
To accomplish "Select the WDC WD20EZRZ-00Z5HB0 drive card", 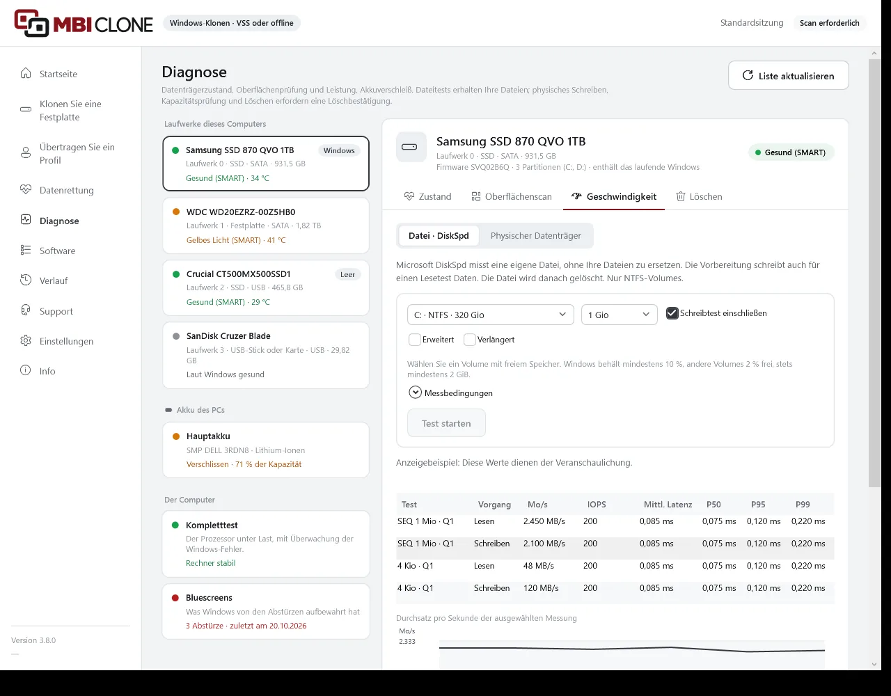I will [x=266, y=226].
